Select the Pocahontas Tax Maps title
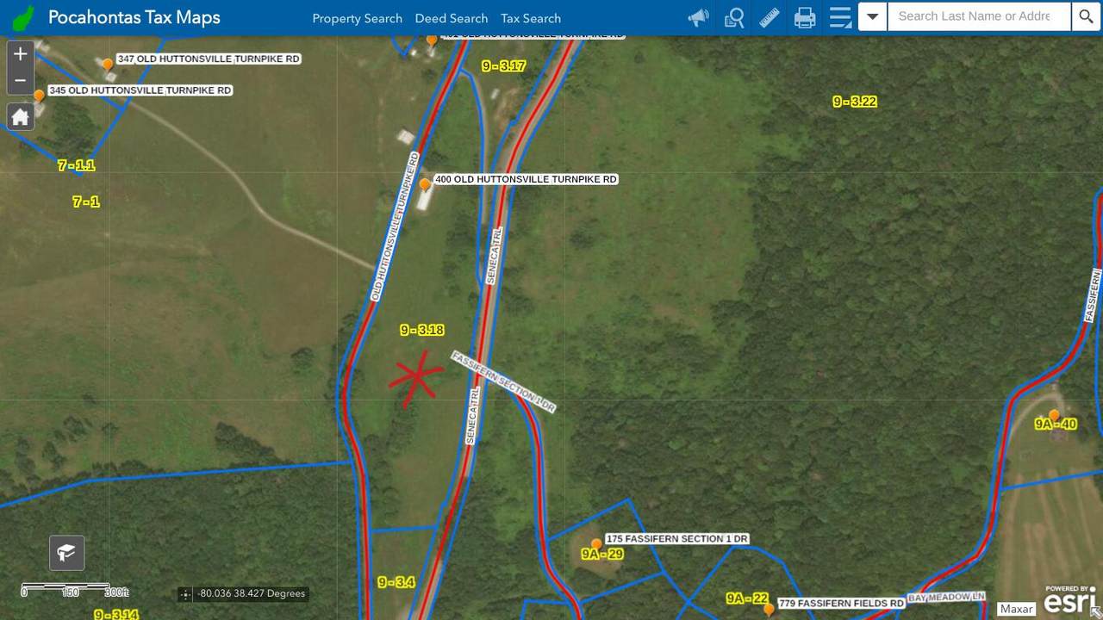This screenshot has width=1103, height=620. [x=134, y=17]
